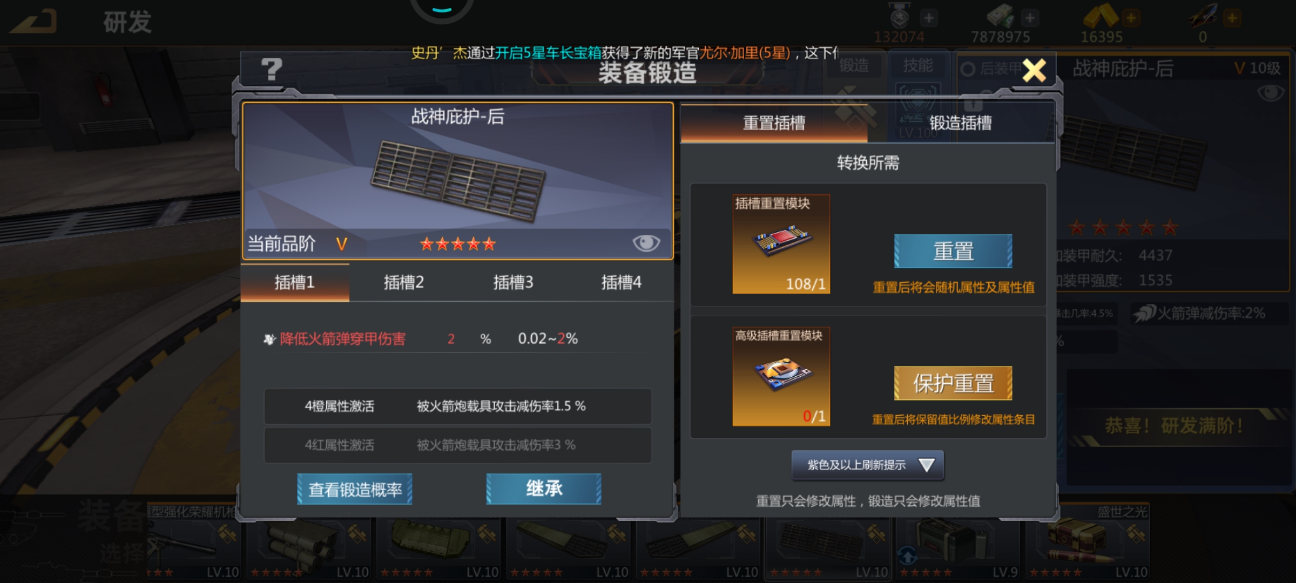
Task: Select the 后装甲 radio button
Action: 968,69
